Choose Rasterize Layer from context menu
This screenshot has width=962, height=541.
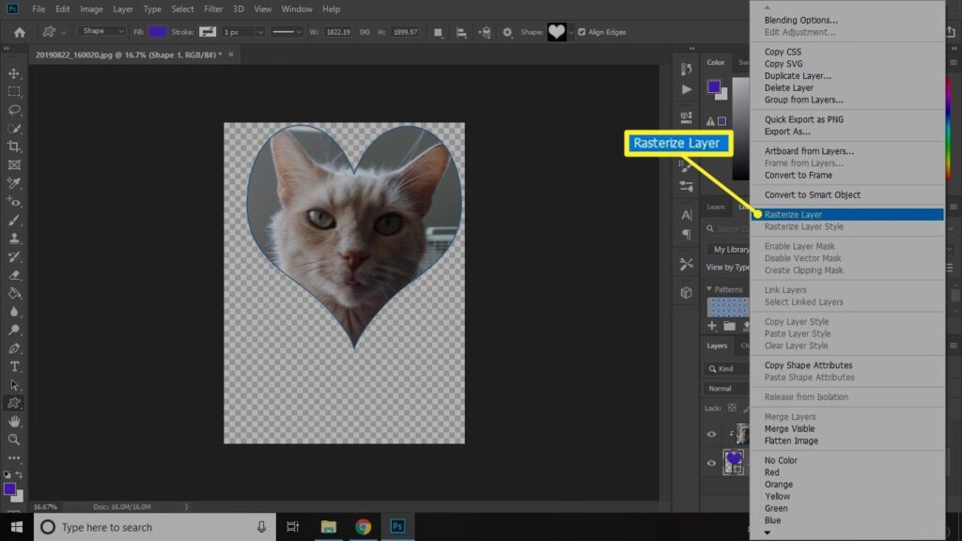[x=793, y=215]
